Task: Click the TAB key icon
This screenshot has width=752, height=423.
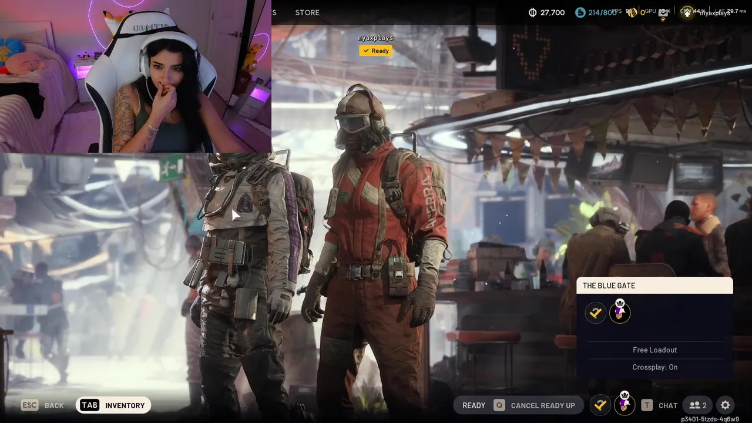Action: pyautogui.click(x=90, y=405)
